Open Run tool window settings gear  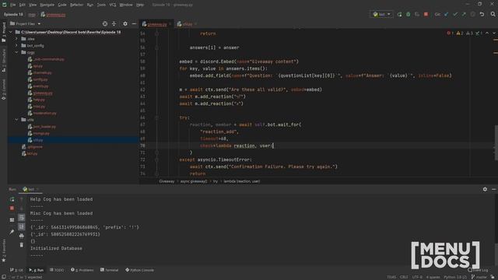pos(485,189)
